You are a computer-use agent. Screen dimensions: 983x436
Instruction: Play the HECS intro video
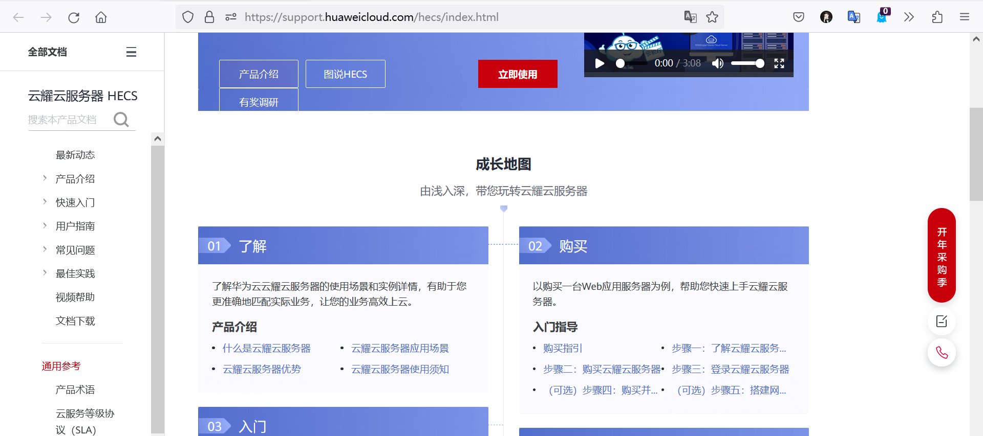[600, 63]
